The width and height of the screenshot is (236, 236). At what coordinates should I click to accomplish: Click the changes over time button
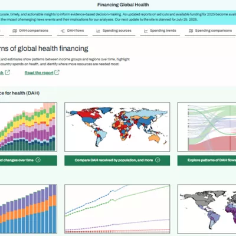click(28, 160)
